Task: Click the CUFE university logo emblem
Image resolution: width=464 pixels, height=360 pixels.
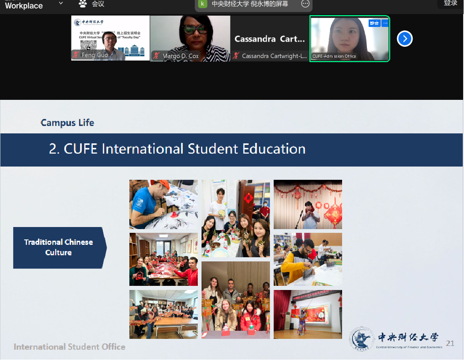Action: tap(361, 338)
